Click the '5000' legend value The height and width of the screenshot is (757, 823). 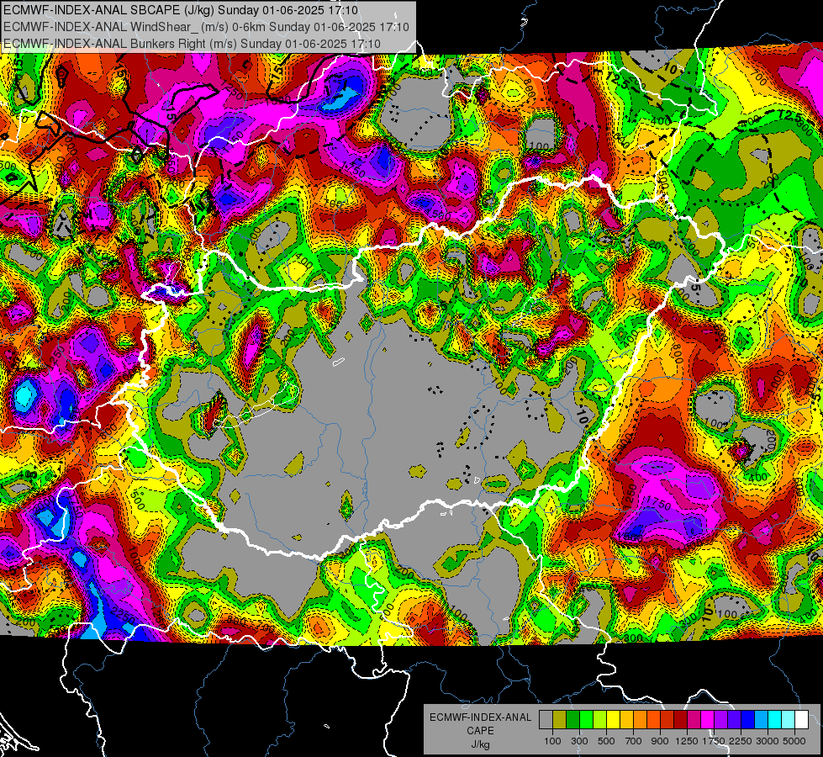794,741
